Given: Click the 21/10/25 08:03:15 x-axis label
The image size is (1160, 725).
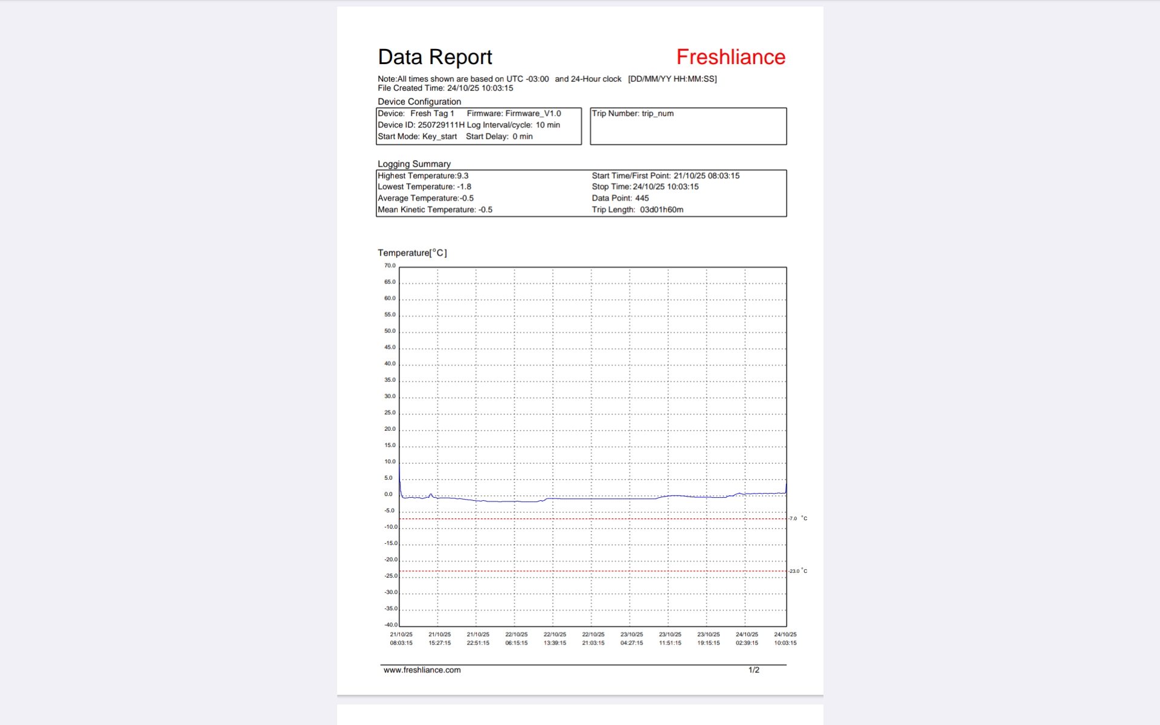Looking at the screenshot, I should [401, 639].
